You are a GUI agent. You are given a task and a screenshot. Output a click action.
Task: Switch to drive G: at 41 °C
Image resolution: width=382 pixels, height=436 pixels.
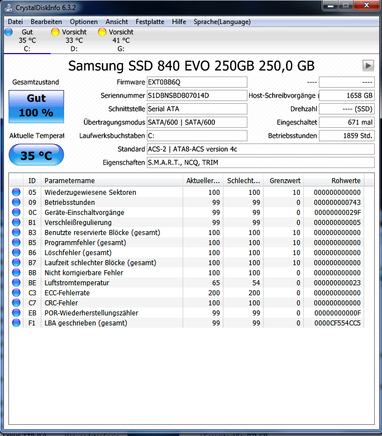pos(121,40)
